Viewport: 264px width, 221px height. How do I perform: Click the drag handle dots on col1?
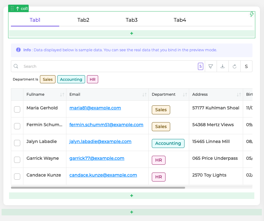12,8
